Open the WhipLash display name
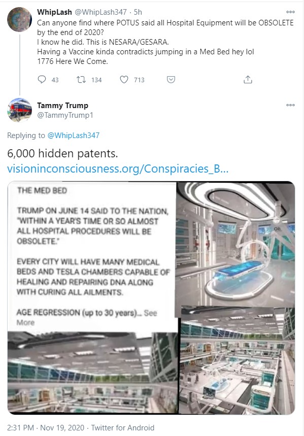This screenshot has width=304, height=436. click(x=54, y=12)
